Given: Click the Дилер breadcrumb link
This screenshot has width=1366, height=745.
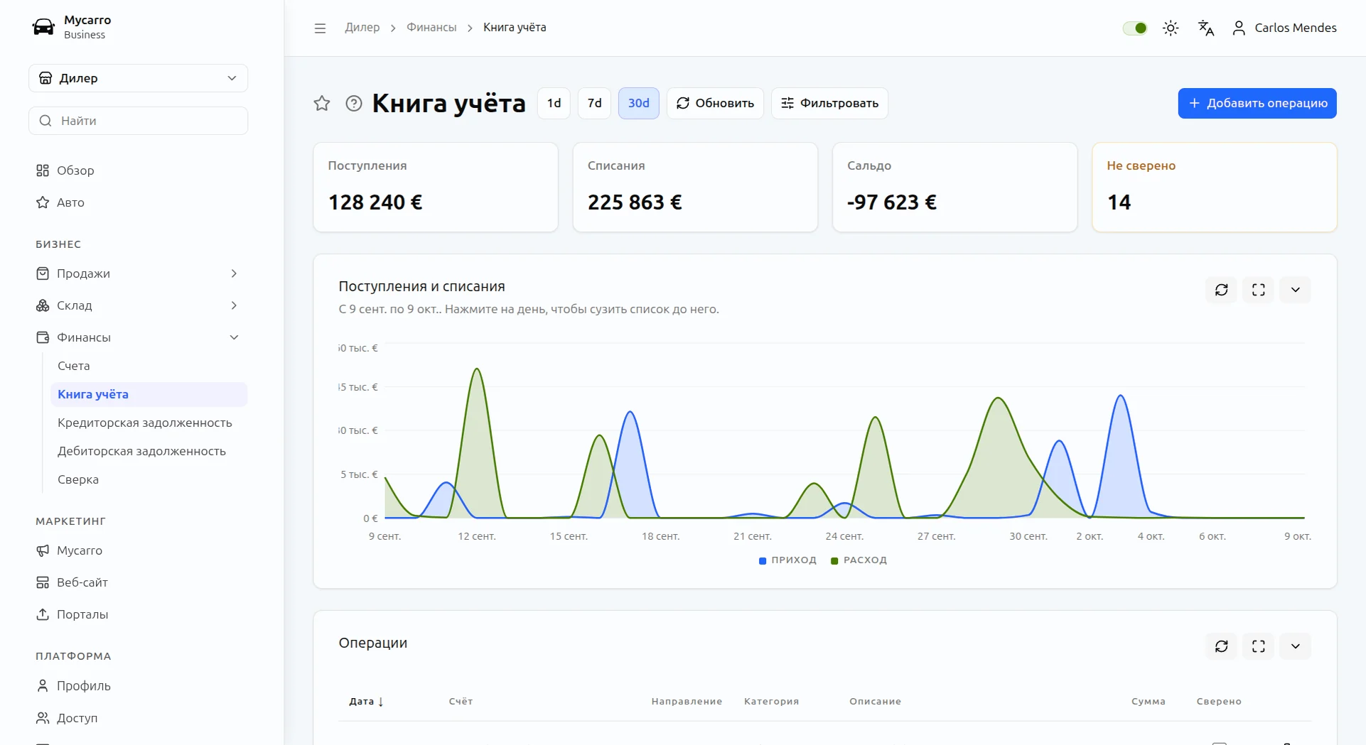Looking at the screenshot, I should coord(362,28).
